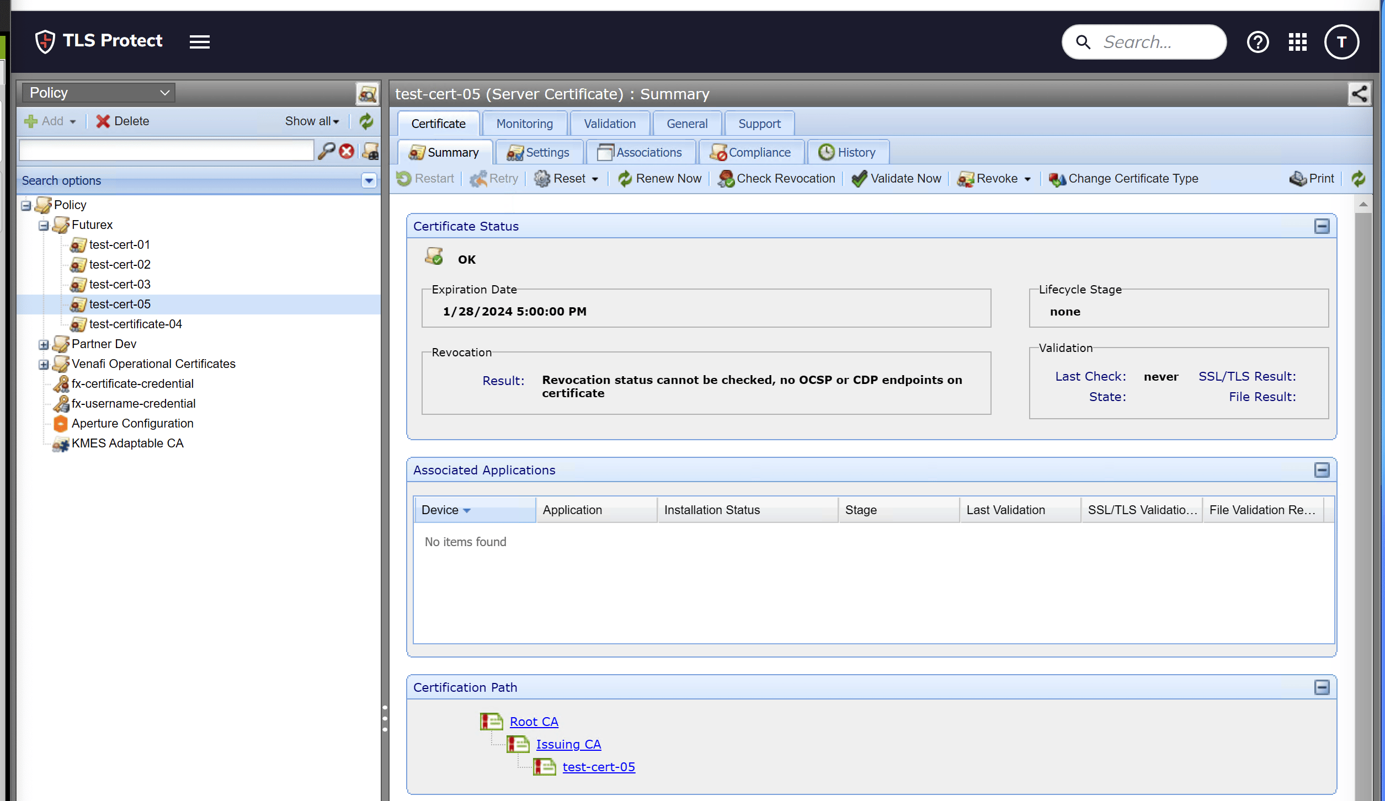Open the Issuing CA link
The height and width of the screenshot is (801, 1385).
[568, 744]
